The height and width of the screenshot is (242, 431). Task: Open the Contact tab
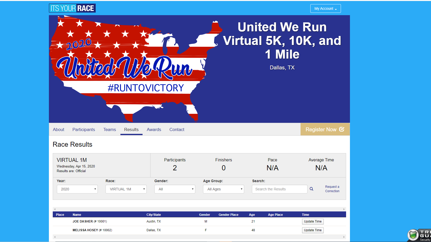(177, 129)
